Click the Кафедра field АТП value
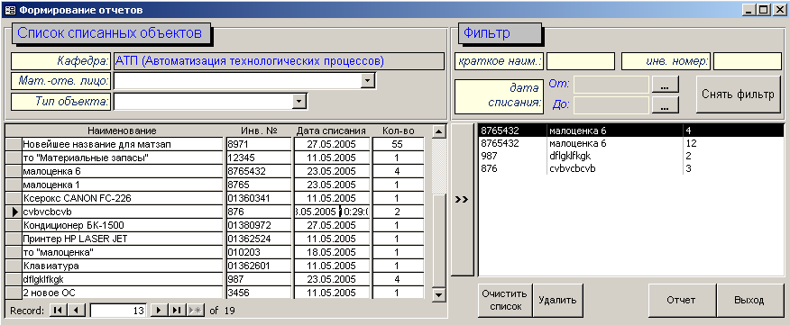790x325 pixels. click(279, 61)
